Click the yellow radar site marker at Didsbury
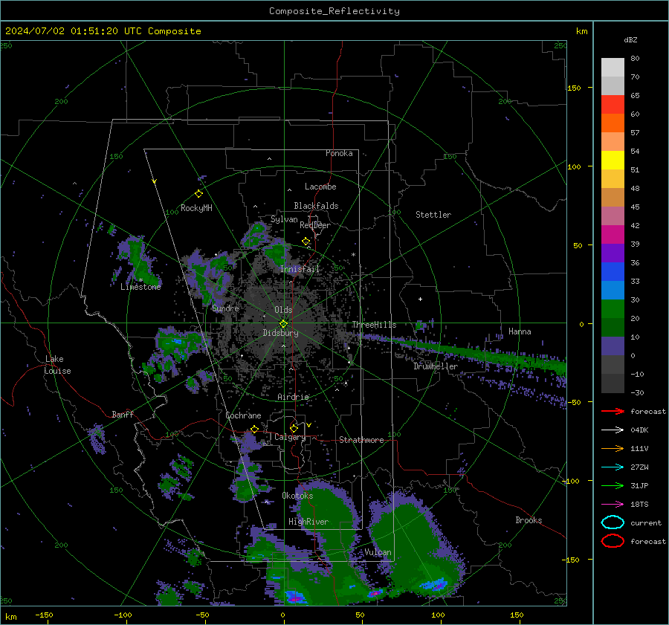 click(x=283, y=324)
